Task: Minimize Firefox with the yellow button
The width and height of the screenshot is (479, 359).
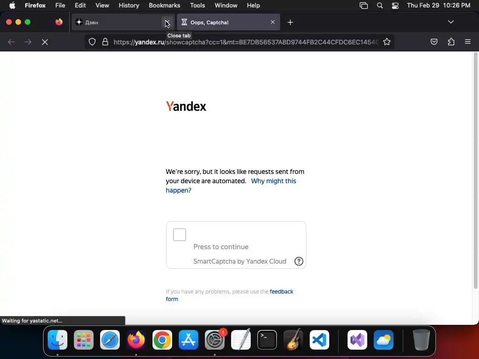Action: pos(18,22)
